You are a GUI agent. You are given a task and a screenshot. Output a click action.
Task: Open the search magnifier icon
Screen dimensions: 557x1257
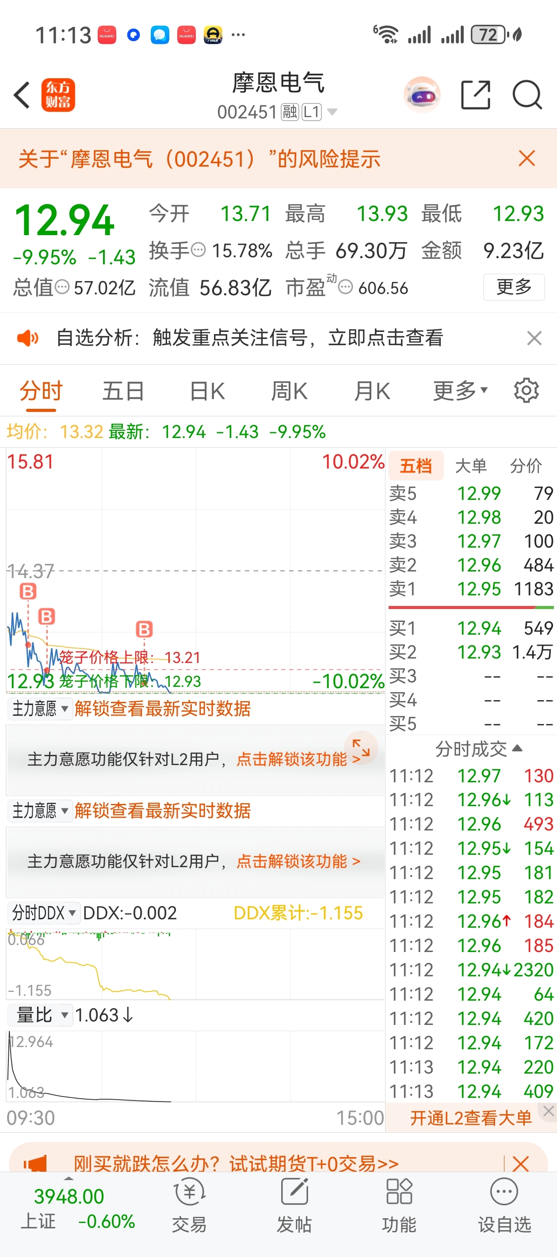527,95
